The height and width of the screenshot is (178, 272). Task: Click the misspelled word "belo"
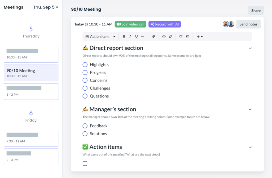(x=198, y=56)
